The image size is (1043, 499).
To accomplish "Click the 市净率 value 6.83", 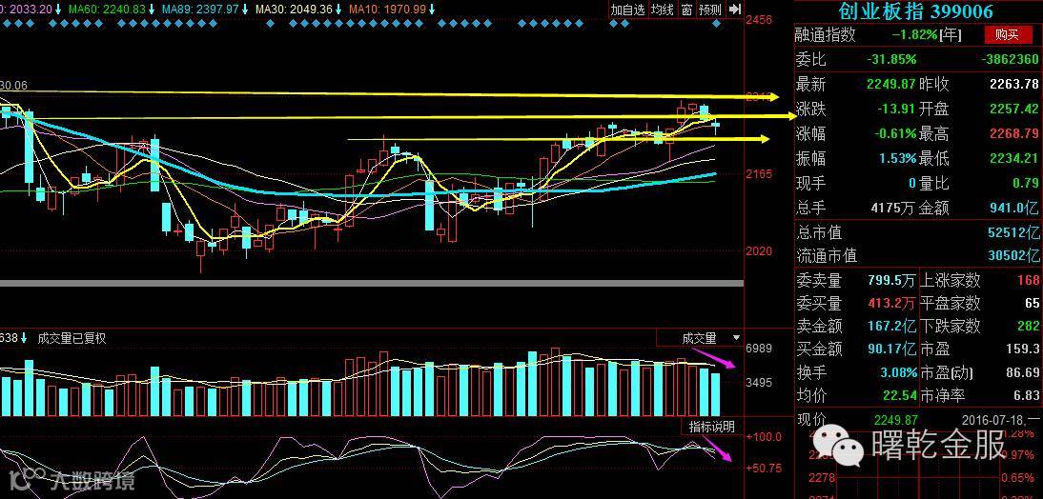I will [x=1027, y=395].
